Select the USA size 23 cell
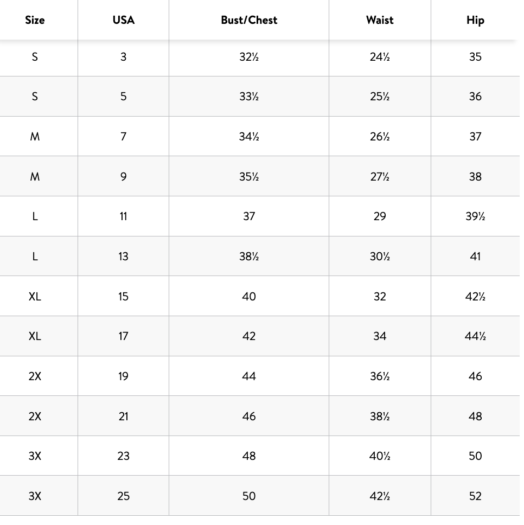This screenshot has height=525, width=524. [x=123, y=456]
